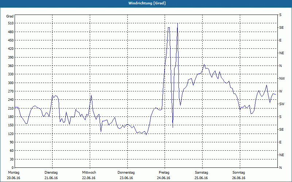Click the NW compass label
This screenshot has height=182, width=292.
pyautogui.click(x=282, y=79)
